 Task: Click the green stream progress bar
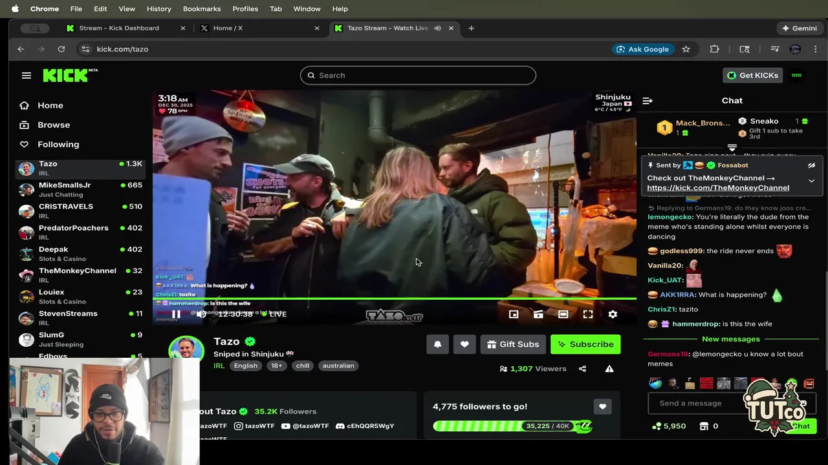tap(395, 298)
